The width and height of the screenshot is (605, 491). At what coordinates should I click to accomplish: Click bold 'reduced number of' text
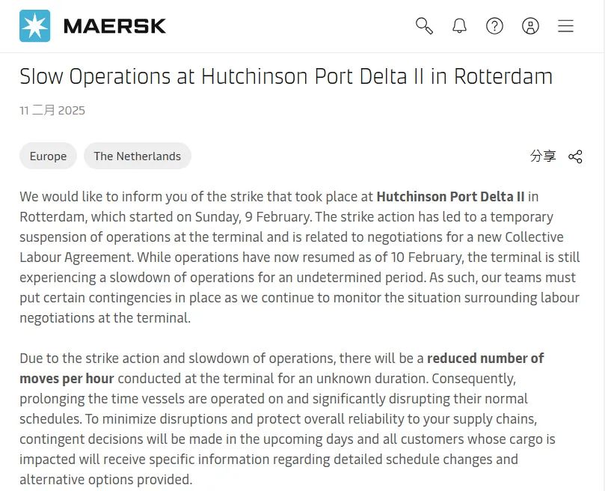(x=485, y=359)
